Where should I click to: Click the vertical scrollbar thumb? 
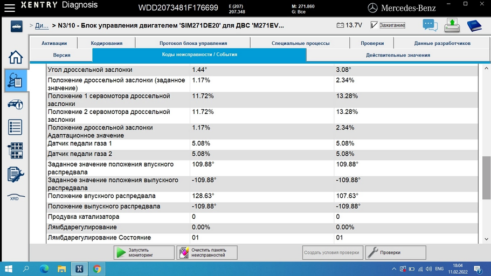486,178
